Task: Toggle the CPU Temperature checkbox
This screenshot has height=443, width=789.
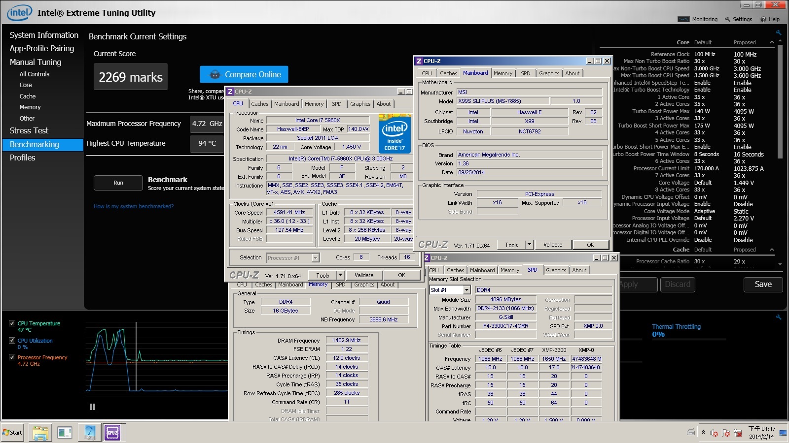Action: pyautogui.click(x=12, y=323)
